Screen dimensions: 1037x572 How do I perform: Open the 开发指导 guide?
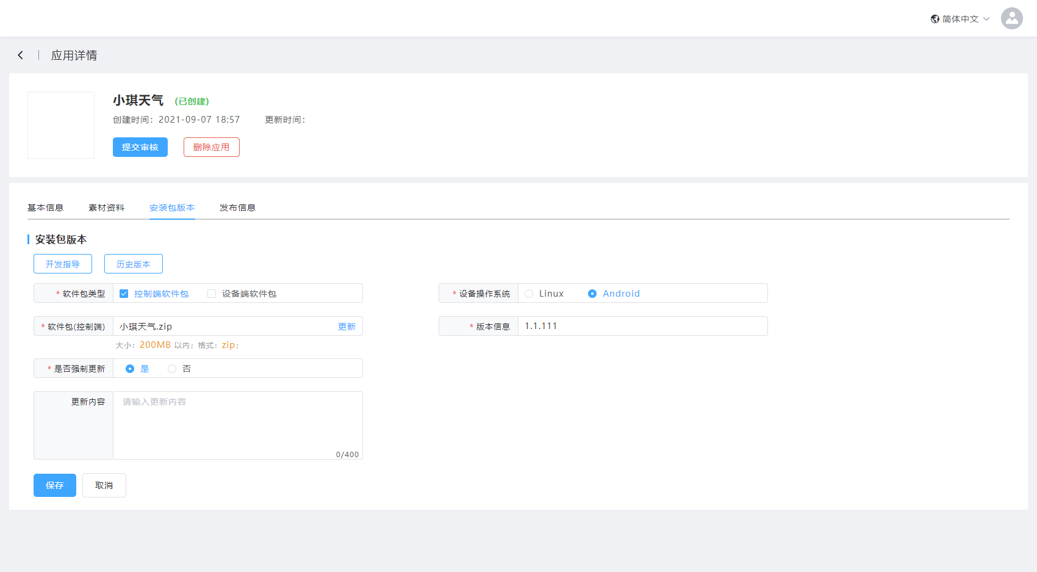pyautogui.click(x=63, y=264)
